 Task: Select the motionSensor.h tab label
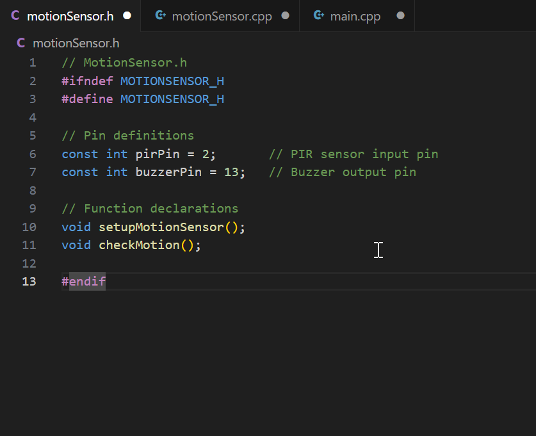pyautogui.click(x=70, y=16)
